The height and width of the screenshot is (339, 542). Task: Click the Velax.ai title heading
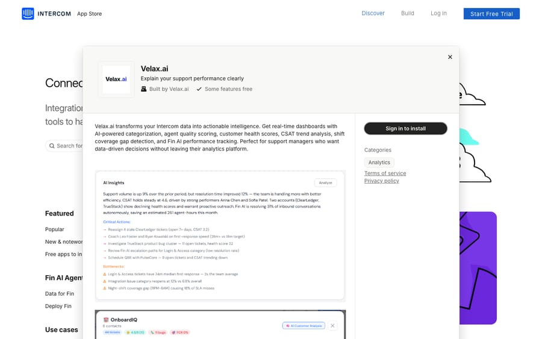(x=154, y=69)
